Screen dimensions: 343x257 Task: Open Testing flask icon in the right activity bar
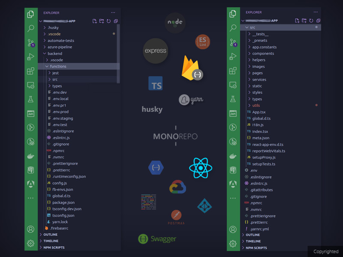click(233, 99)
